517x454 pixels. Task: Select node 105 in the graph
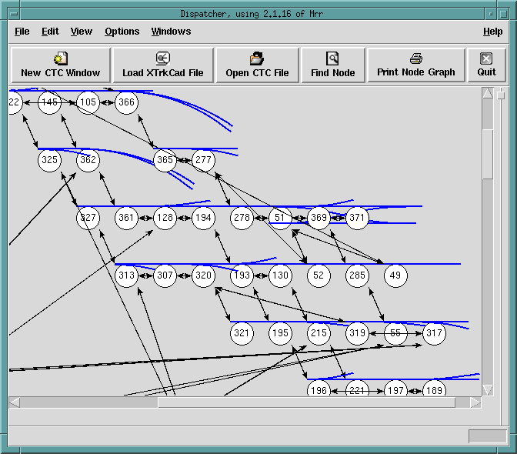pos(88,102)
